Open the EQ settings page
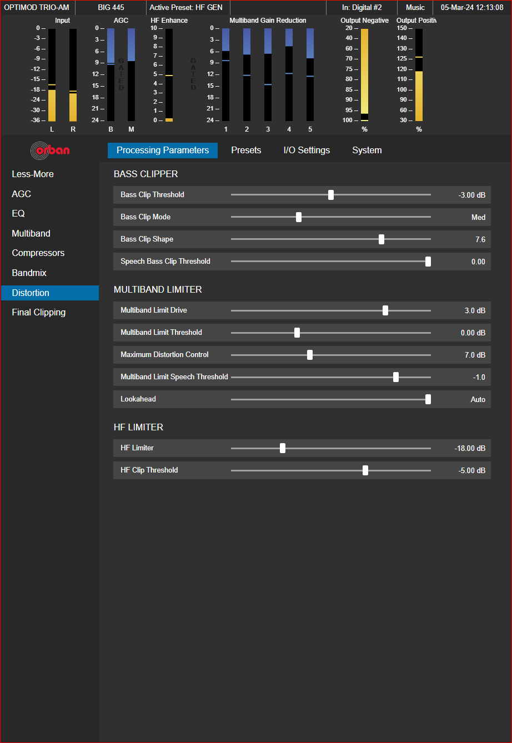512x743 pixels. tap(20, 213)
